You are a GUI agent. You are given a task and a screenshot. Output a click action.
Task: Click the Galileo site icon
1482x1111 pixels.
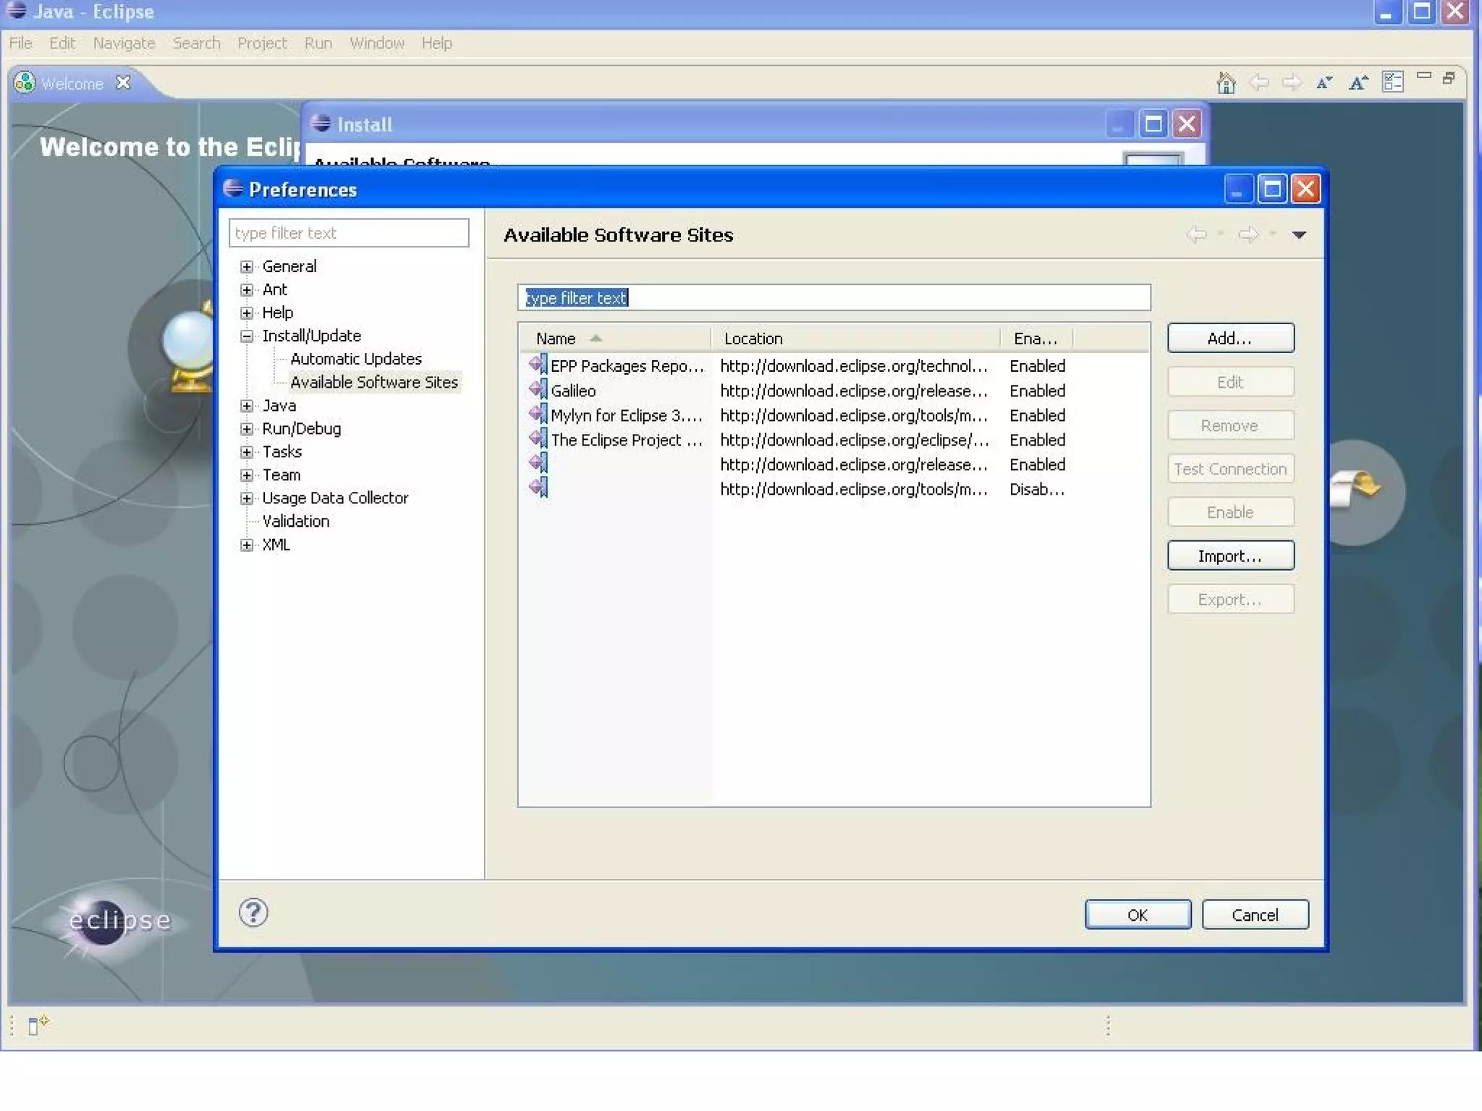(538, 391)
